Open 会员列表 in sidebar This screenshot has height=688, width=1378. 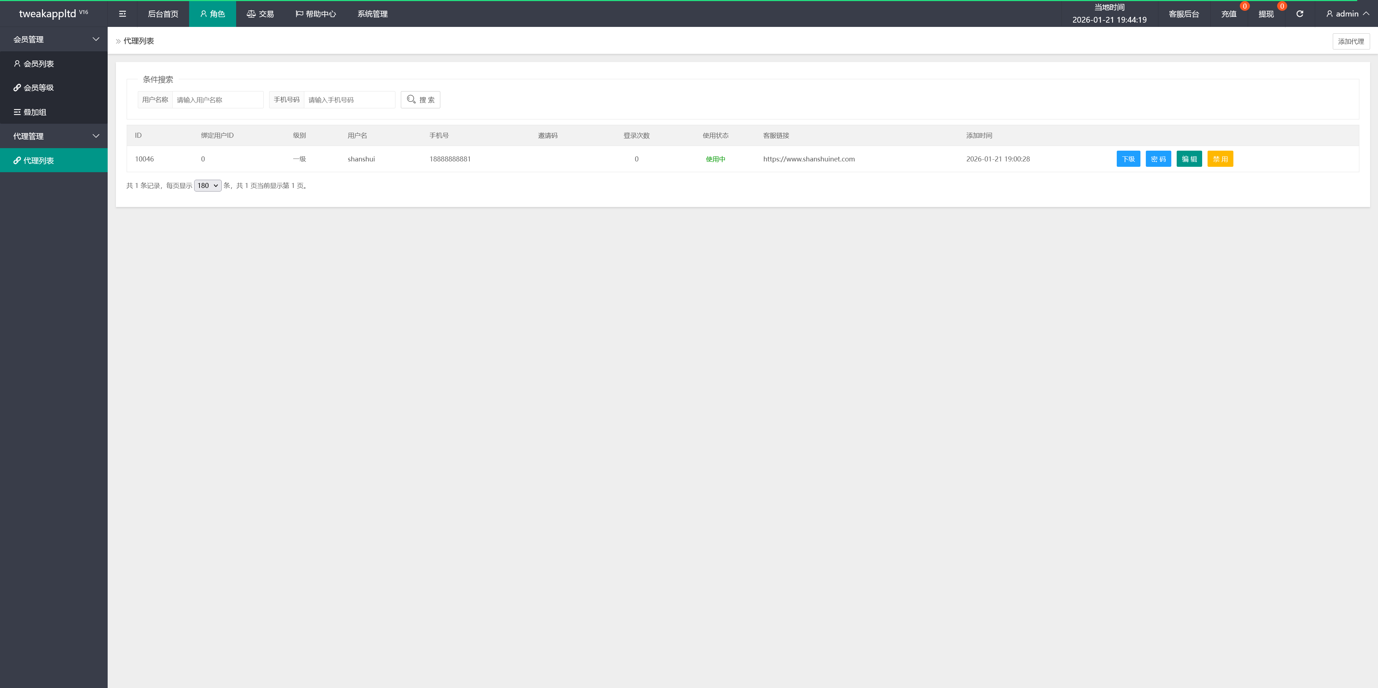pyautogui.click(x=38, y=63)
